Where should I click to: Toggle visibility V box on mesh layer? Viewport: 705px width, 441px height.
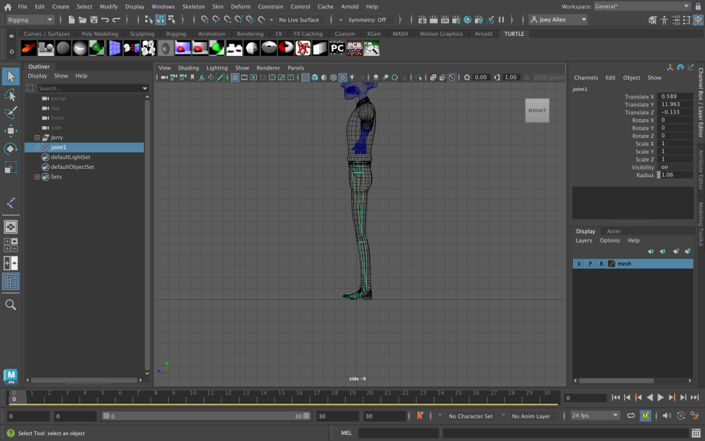click(579, 264)
